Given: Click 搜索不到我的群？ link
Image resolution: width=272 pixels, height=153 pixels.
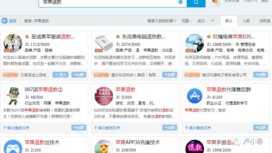Looking at the screenshot, I should pos(162,21).
